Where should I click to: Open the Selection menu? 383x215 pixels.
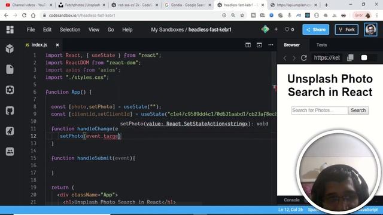(x=70, y=29)
